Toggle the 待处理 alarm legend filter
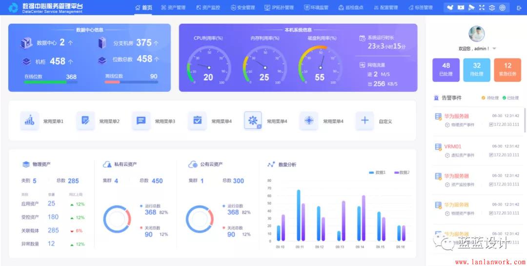This screenshot has height=266, width=527. click(x=489, y=98)
